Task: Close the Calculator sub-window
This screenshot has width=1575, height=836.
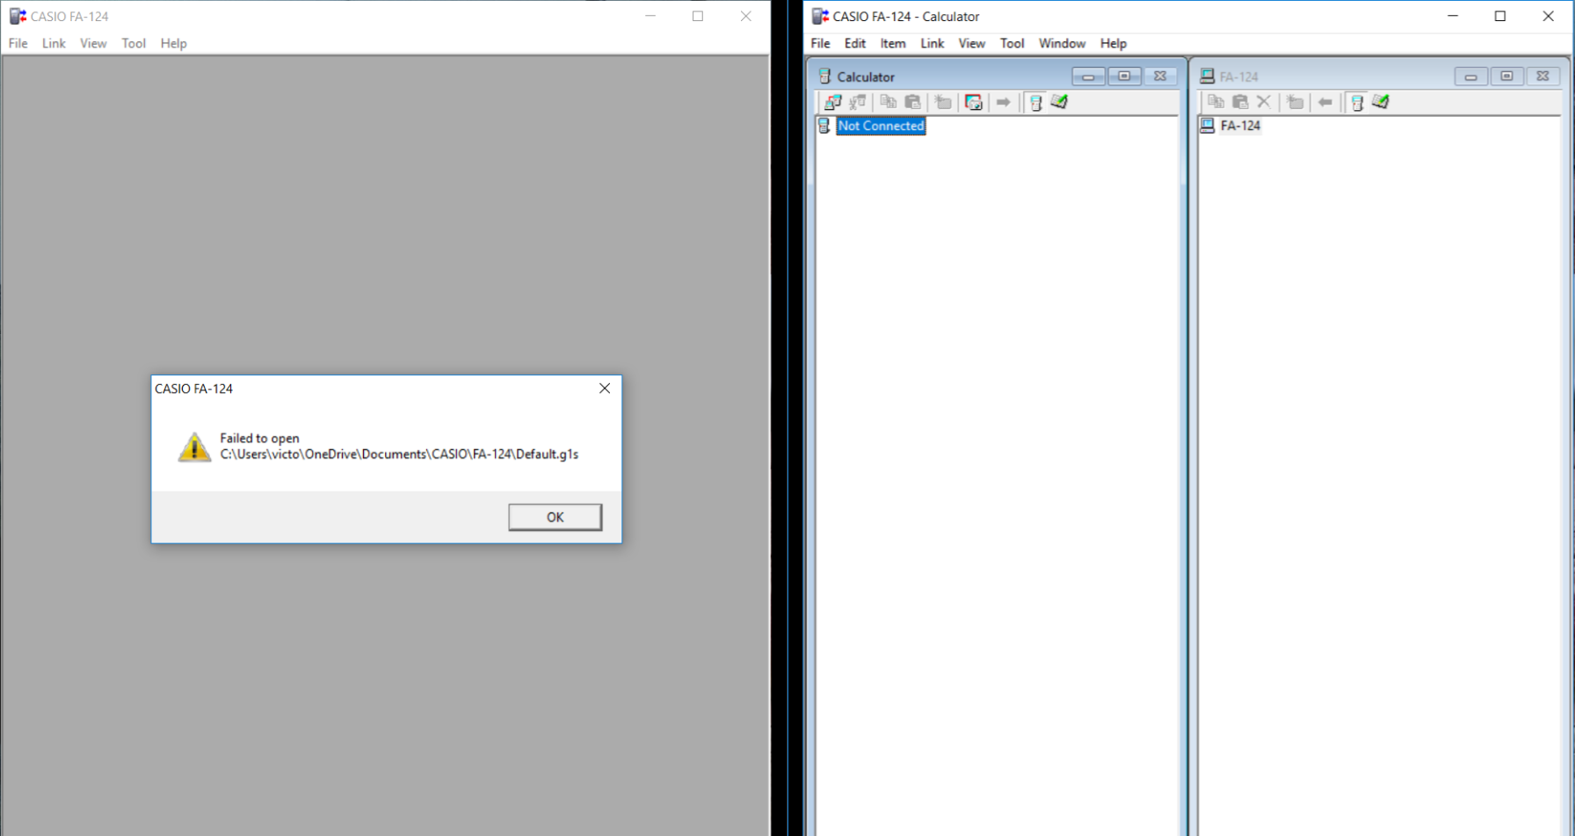Action: 1160,76
